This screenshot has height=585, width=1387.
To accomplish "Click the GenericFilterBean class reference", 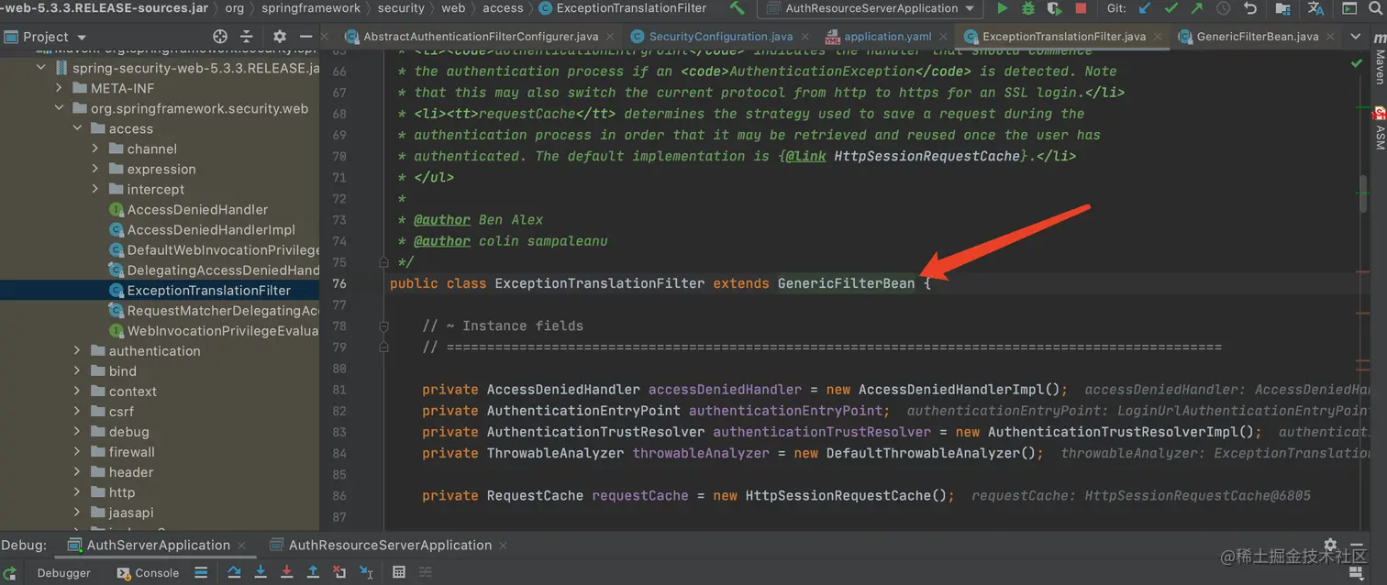I will click(x=846, y=283).
